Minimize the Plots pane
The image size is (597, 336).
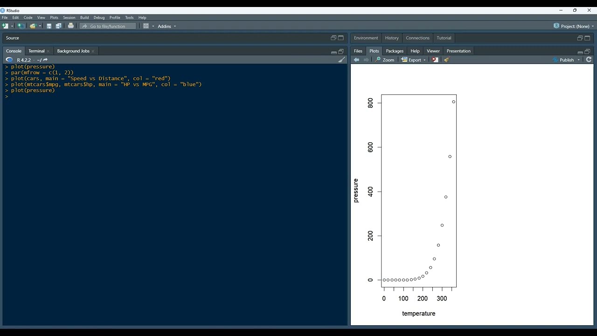tap(580, 52)
